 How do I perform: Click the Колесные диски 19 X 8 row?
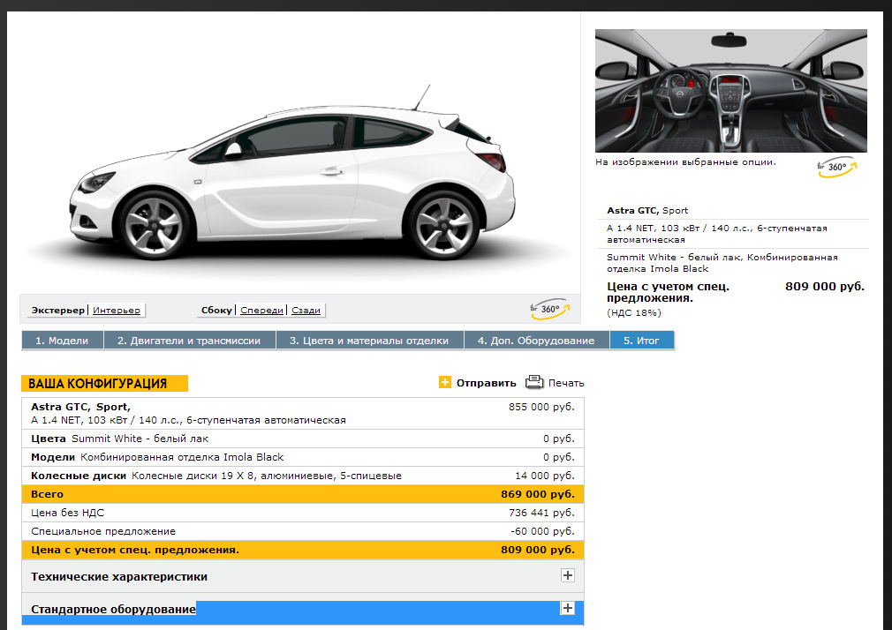pos(303,476)
